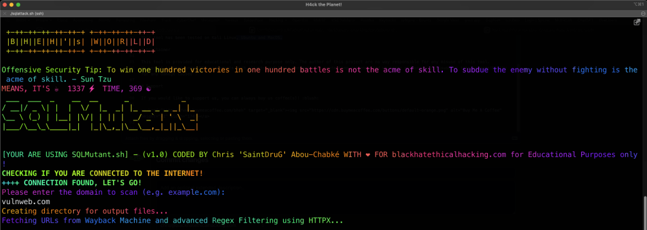The width and height of the screenshot is (647, 230).
Task: Click the lightning bolt symbol after 1337
Action: click(x=92, y=89)
